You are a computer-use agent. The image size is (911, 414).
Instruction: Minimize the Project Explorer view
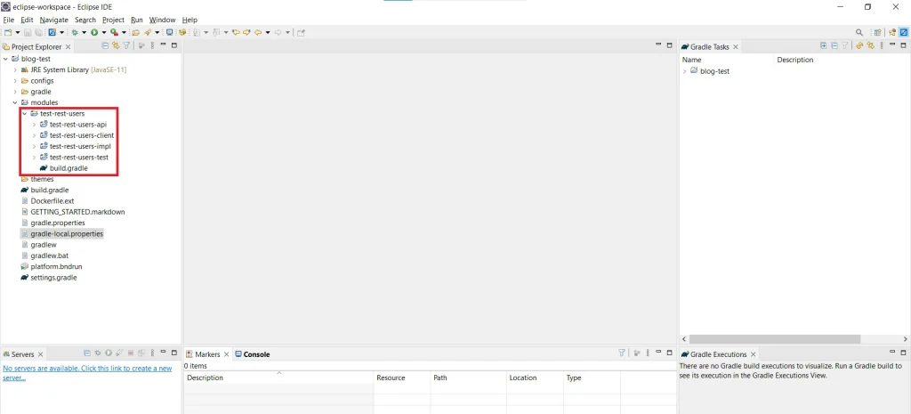(163, 45)
